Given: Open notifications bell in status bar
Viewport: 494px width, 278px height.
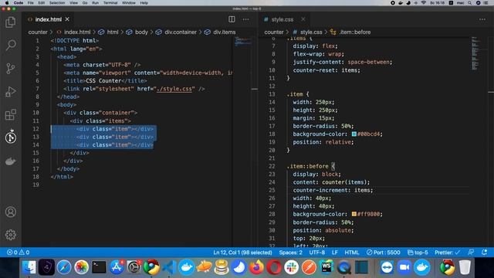Looking at the screenshot, I should (x=485, y=253).
